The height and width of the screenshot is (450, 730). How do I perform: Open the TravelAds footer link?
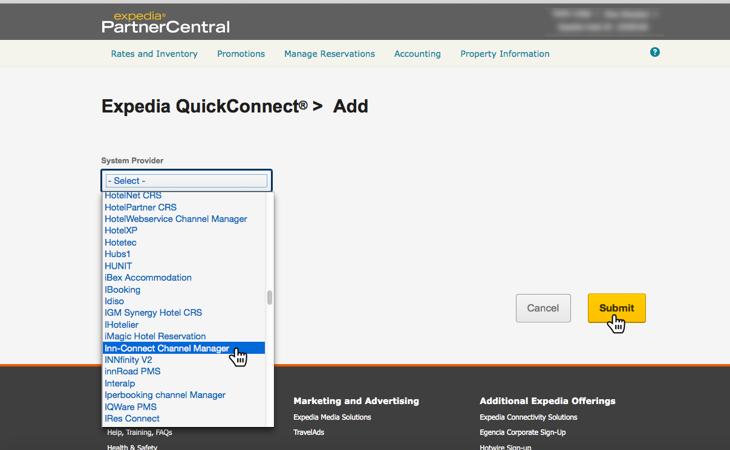[308, 432]
